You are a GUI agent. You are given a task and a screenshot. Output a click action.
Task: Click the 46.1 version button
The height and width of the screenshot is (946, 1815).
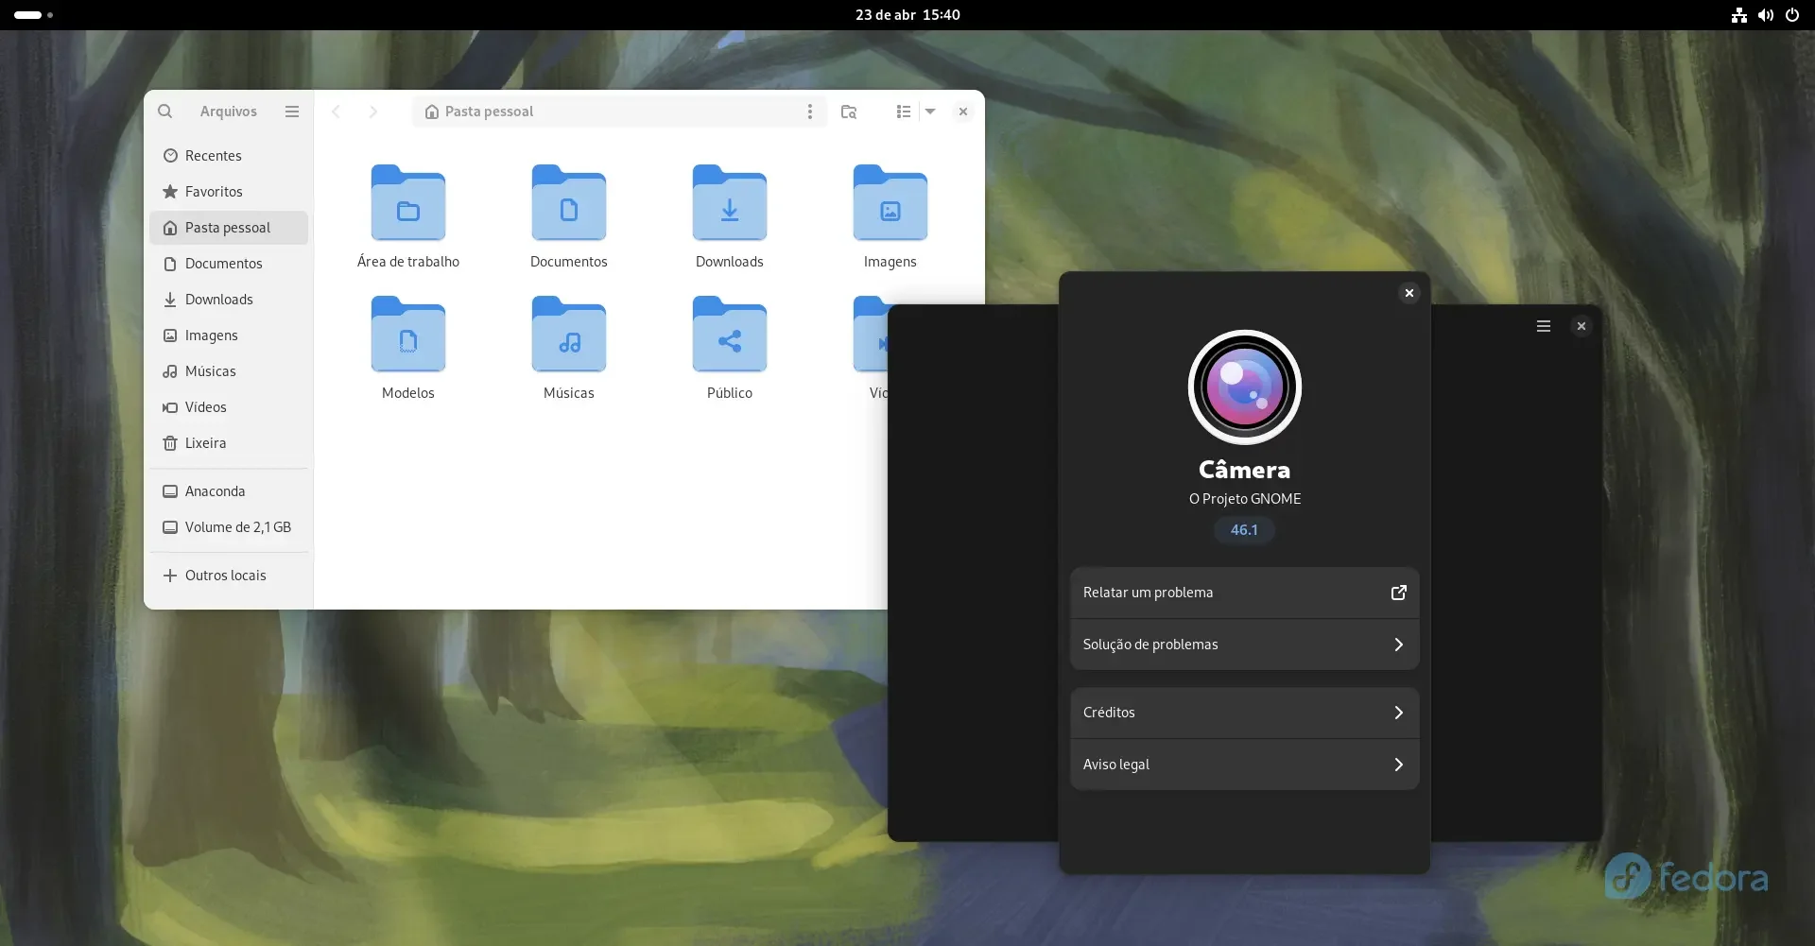tap(1244, 530)
